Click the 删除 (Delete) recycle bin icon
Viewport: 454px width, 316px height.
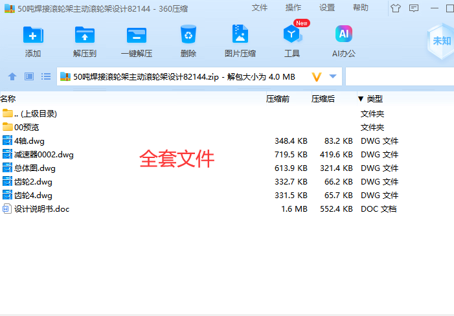(x=188, y=34)
